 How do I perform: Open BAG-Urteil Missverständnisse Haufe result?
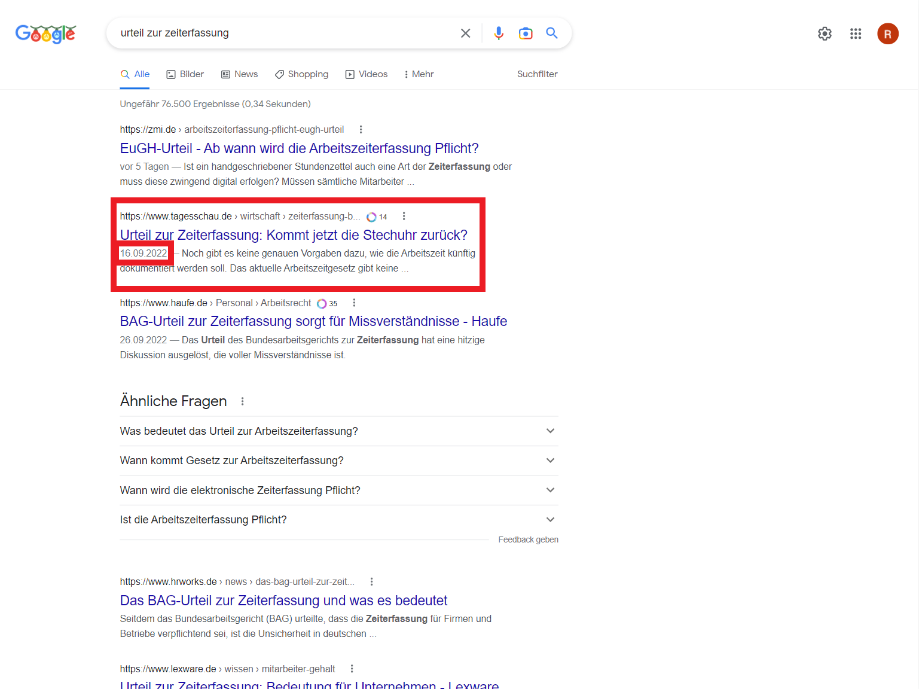(313, 322)
